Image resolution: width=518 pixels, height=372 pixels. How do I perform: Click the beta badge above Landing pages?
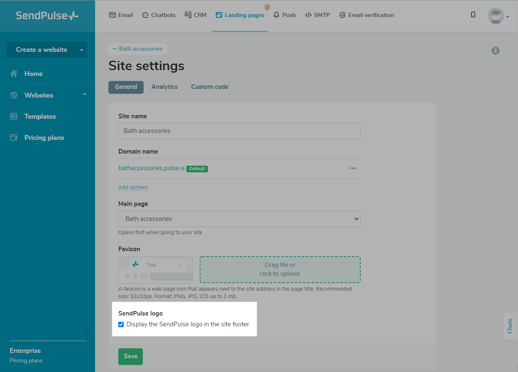tap(267, 7)
